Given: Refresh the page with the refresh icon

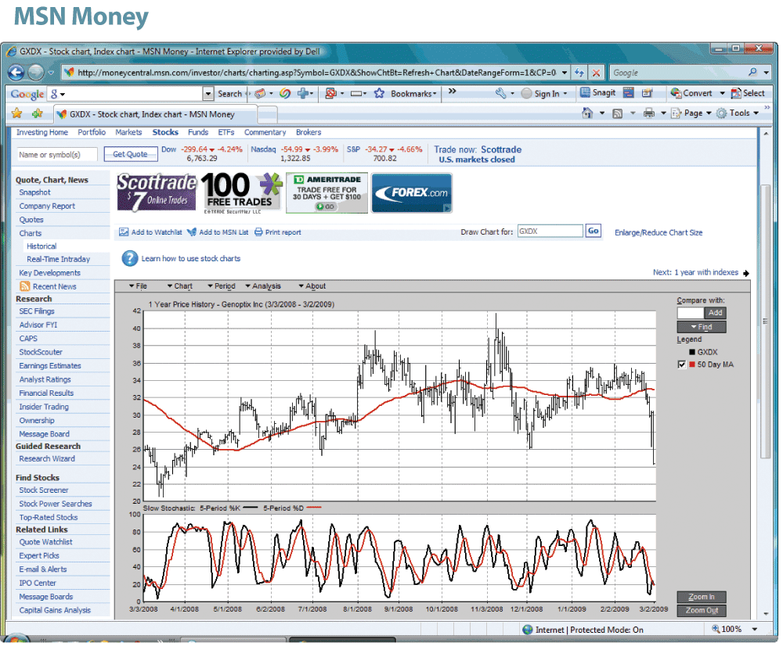Looking at the screenshot, I should [x=579, y=71].
